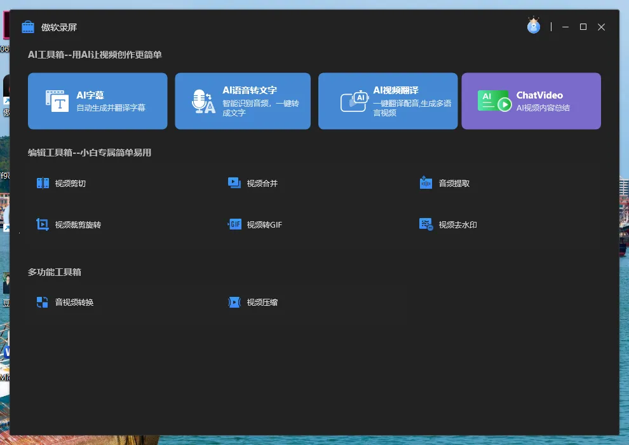Click the 编辑工具箱 section heading
Viewport: 629px width, 445px height.
[90, 153]
